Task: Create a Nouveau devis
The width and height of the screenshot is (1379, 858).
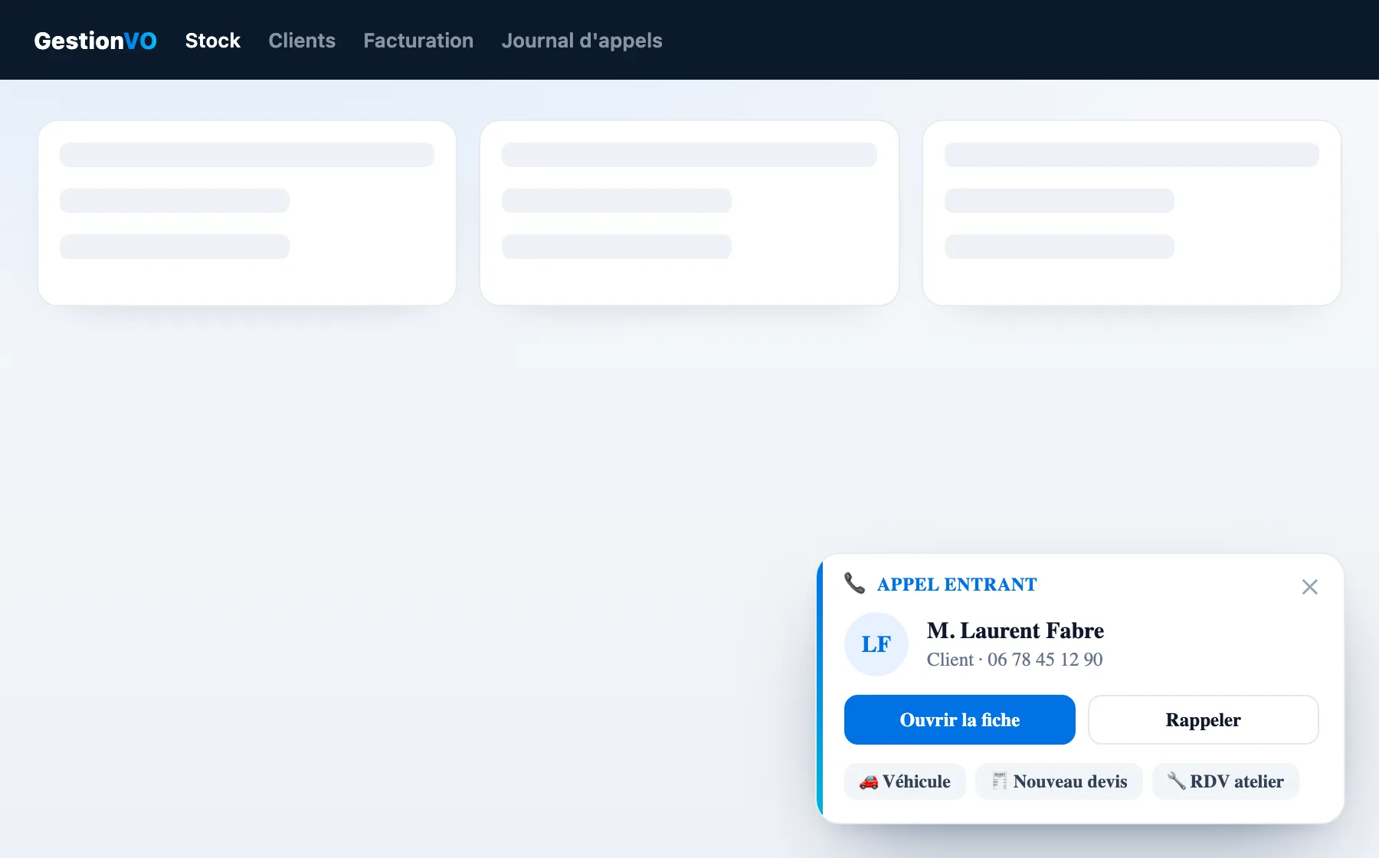Action: click(x=1059, y=781)
